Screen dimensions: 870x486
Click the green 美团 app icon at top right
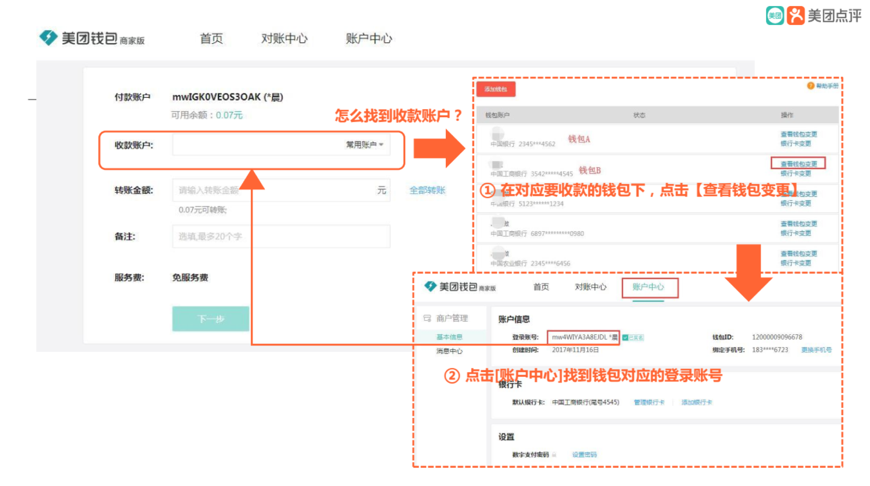point(775,16)
